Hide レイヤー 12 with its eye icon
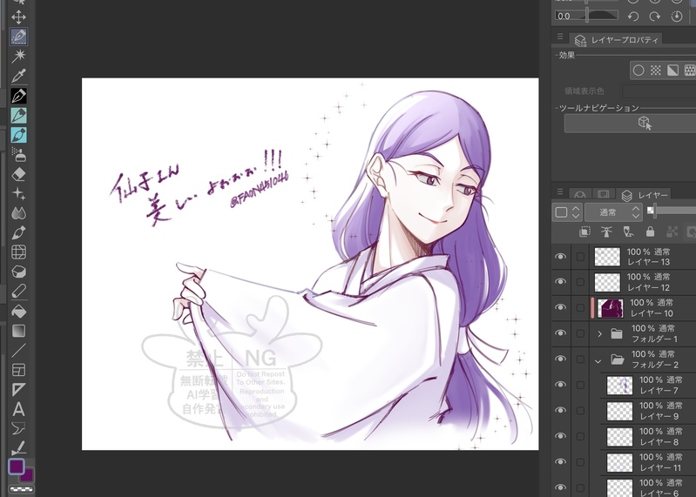The width and height of the screenshot is (696, 497). pos(561,281)
